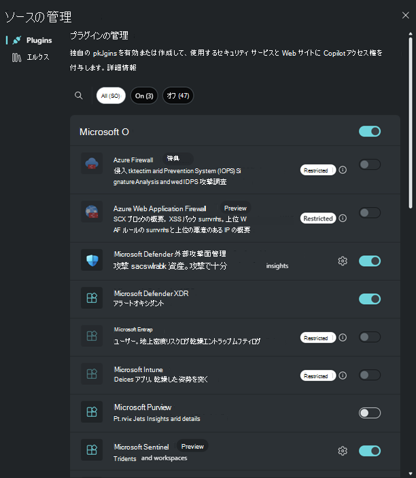Click info icon beside Azure Firewall Restricted
The image size is (416, 478).
343,170
